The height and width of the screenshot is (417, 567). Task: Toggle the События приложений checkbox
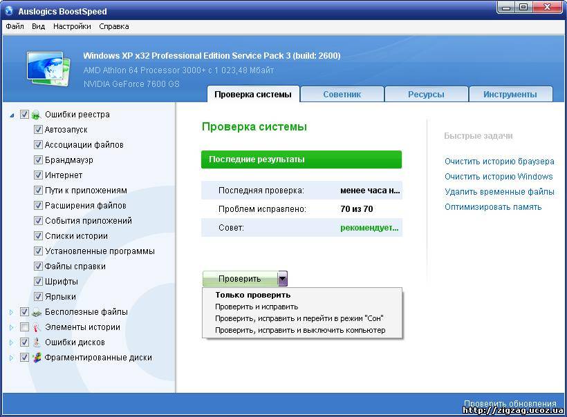point(38,221)
